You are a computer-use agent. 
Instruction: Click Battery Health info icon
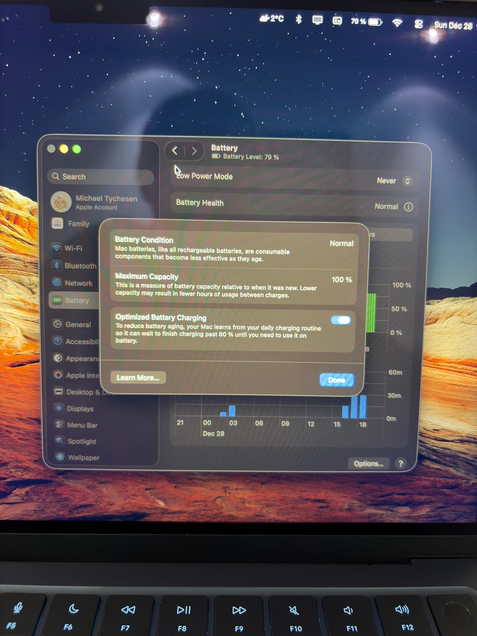tap(408, 207)
